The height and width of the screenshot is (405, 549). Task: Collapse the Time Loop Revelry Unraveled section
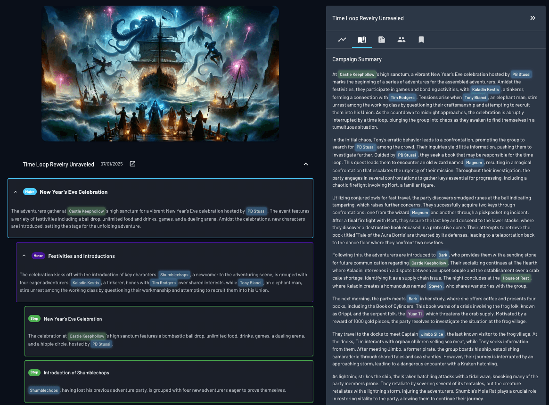click(x=306, y=164)
